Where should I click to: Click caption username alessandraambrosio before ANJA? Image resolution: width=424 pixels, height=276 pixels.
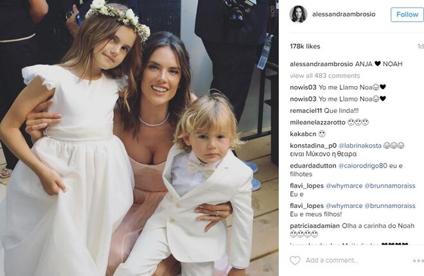click(321, 64)
